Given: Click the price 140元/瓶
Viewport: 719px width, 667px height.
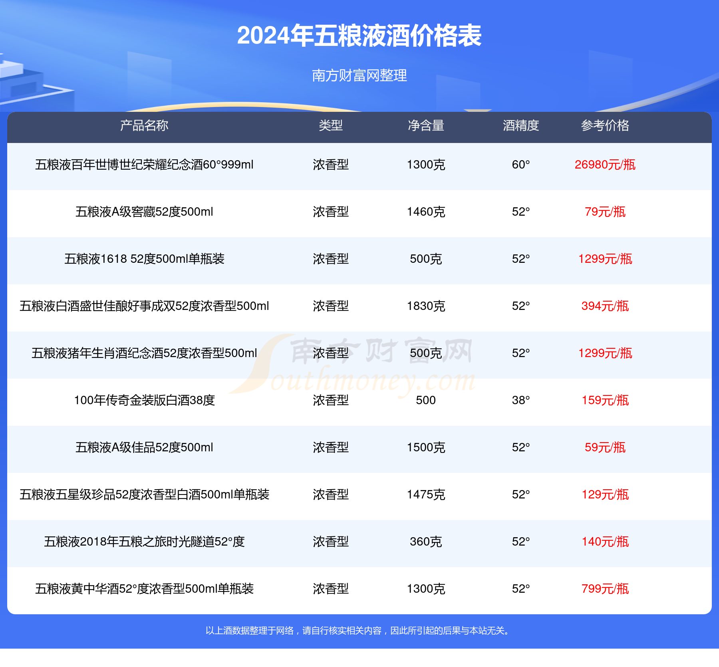Looking at the screenshot, I should pos(605,542).
